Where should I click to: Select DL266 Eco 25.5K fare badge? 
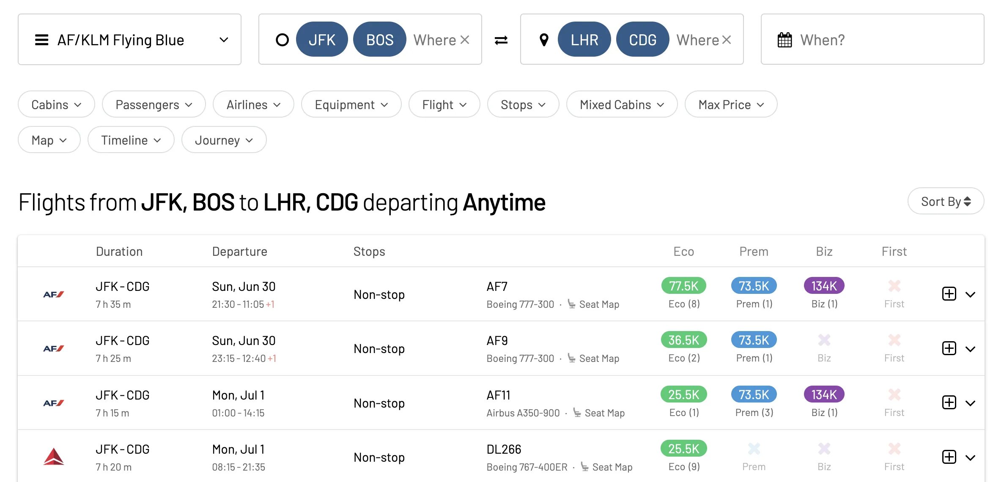[x=684, y=449]
